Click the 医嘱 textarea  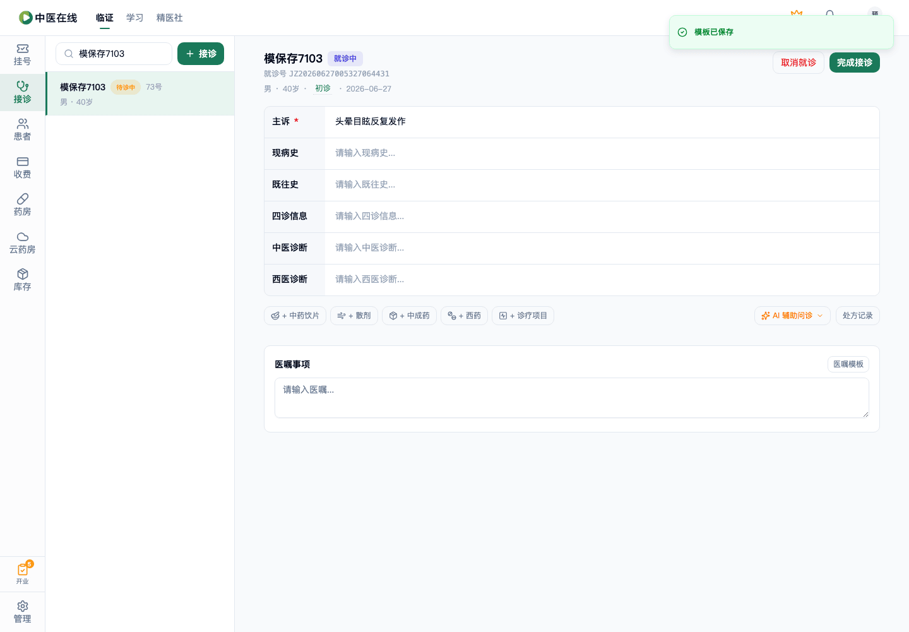pyautogui.click(x=572, y=398)
